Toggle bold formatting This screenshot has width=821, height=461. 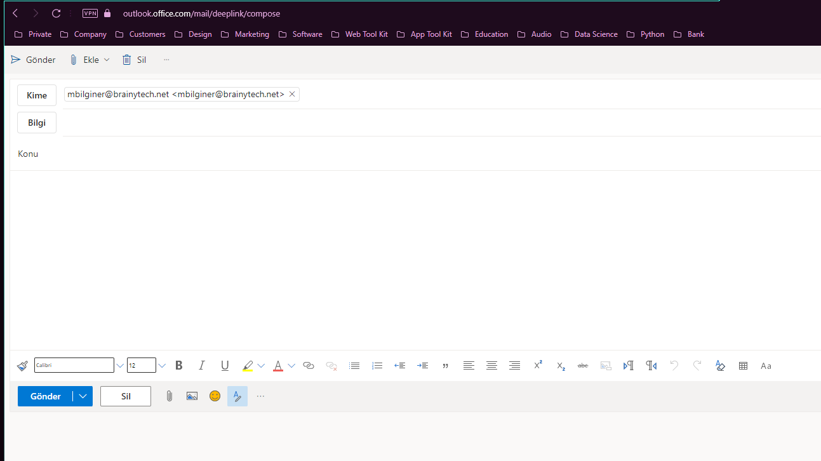point(179,366)
